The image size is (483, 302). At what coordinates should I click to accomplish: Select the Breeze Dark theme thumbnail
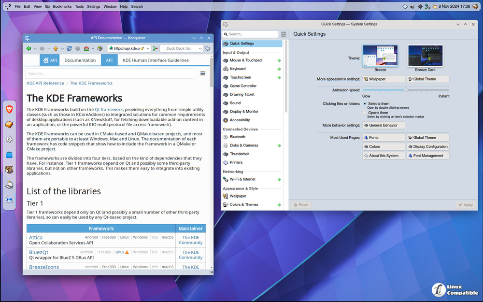click(x=425, y=56)
